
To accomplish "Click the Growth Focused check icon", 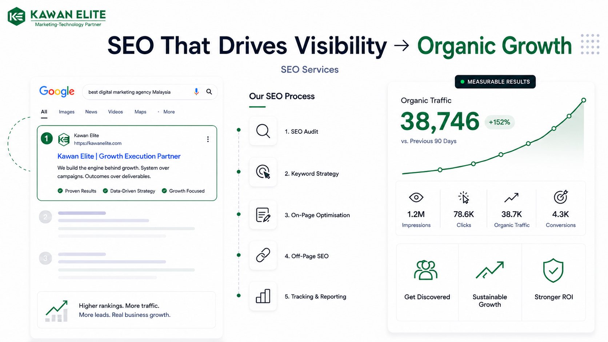I will [164, 191].
